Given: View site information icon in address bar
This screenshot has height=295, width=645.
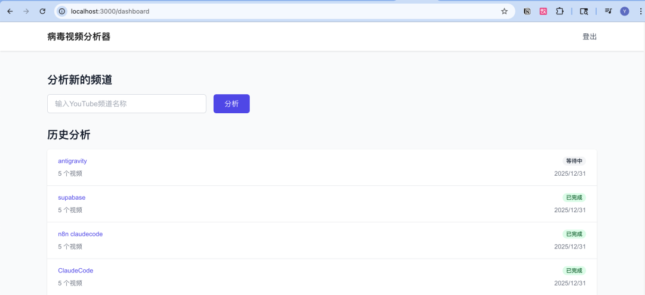Looking at the screenshot, I should (x=62, y=11).
